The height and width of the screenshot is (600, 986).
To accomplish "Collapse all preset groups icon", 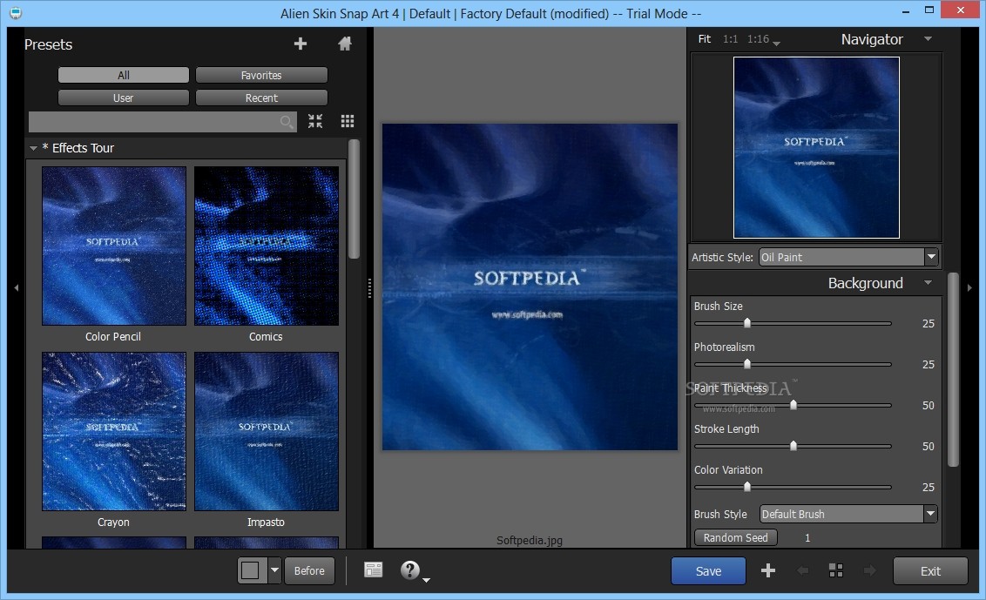I will (x=315, y=121).
